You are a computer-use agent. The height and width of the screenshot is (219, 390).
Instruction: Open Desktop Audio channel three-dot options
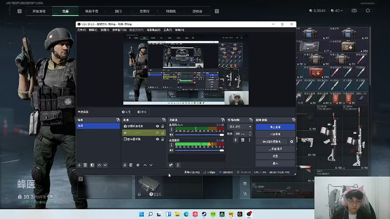click(x=171, y=145)
